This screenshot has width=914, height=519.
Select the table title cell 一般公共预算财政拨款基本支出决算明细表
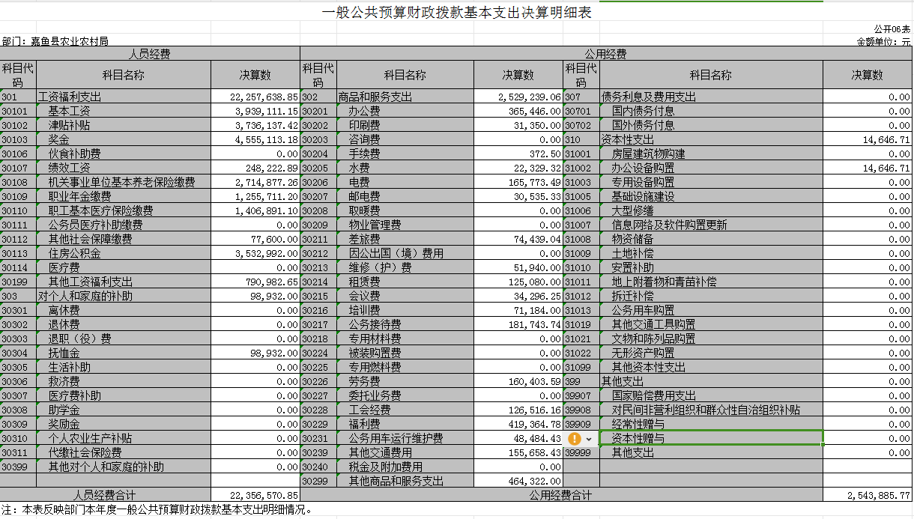point(461,13)
